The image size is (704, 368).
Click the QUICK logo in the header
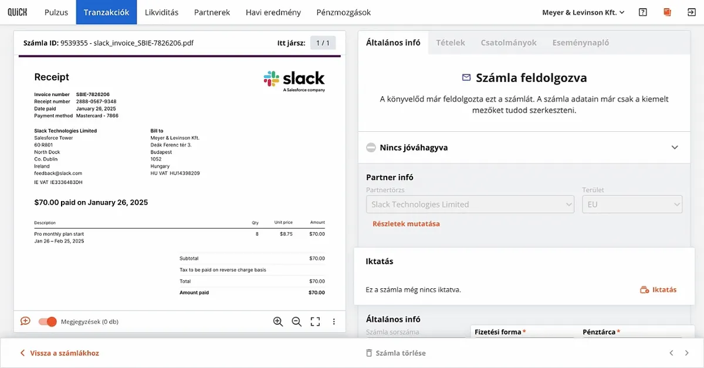coord(18,12)
